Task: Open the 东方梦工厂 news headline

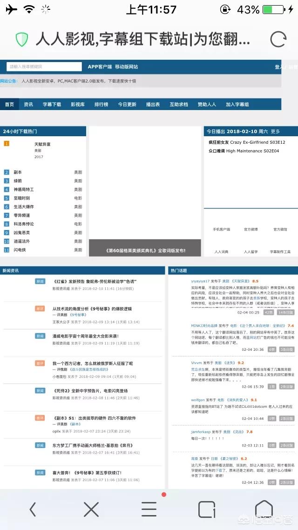Action: (x=93, y=446)
